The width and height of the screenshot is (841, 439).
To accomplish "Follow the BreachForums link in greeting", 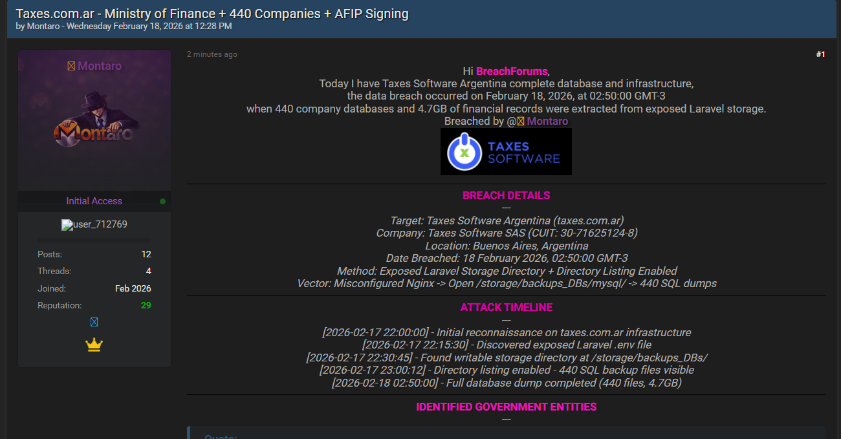I will (512, 71).
